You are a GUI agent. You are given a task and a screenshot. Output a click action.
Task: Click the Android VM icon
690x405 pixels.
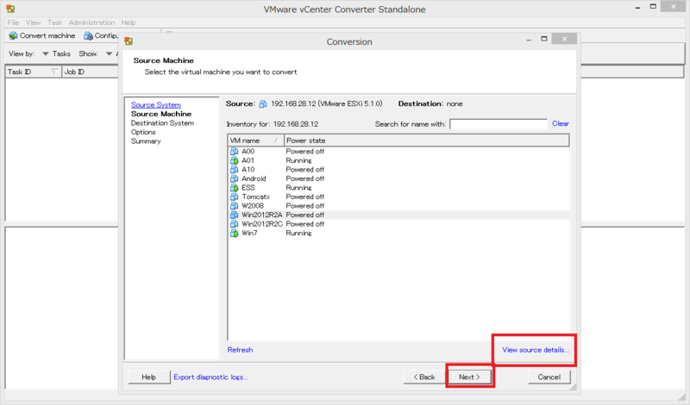[234, 178]
